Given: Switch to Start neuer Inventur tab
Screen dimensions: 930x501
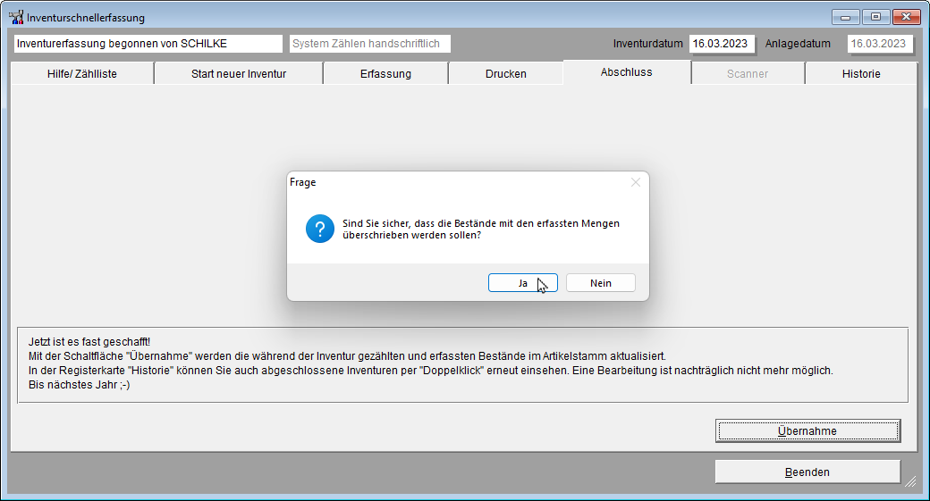Looking at the screenshot, I should (x=239, y=73).
